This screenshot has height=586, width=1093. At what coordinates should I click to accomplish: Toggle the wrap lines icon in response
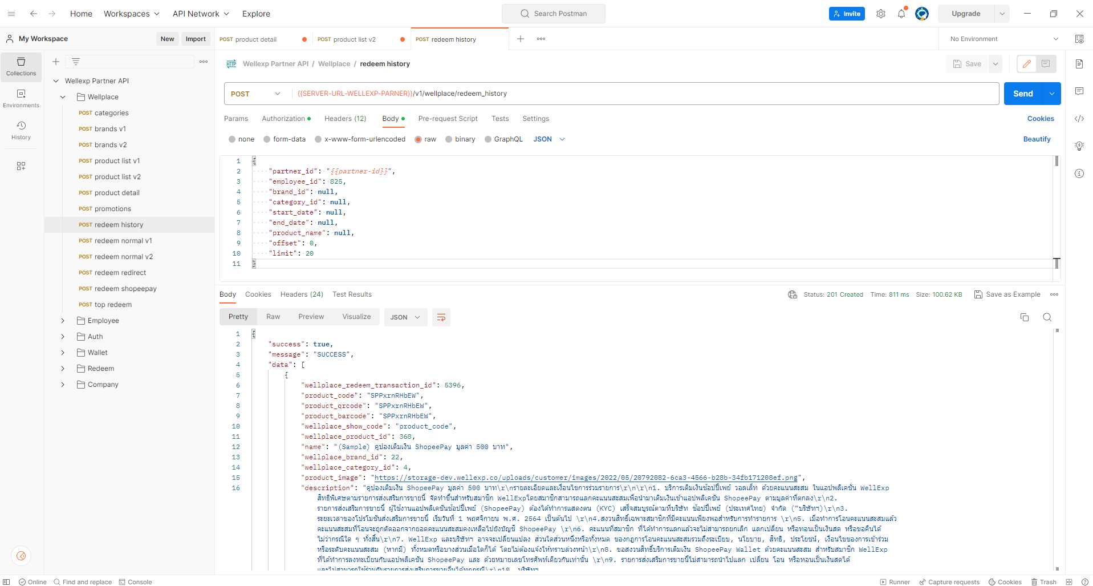(441, 317)
